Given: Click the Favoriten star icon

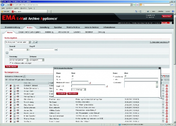Looking at the screenshot, I should (x=2, y=12).
